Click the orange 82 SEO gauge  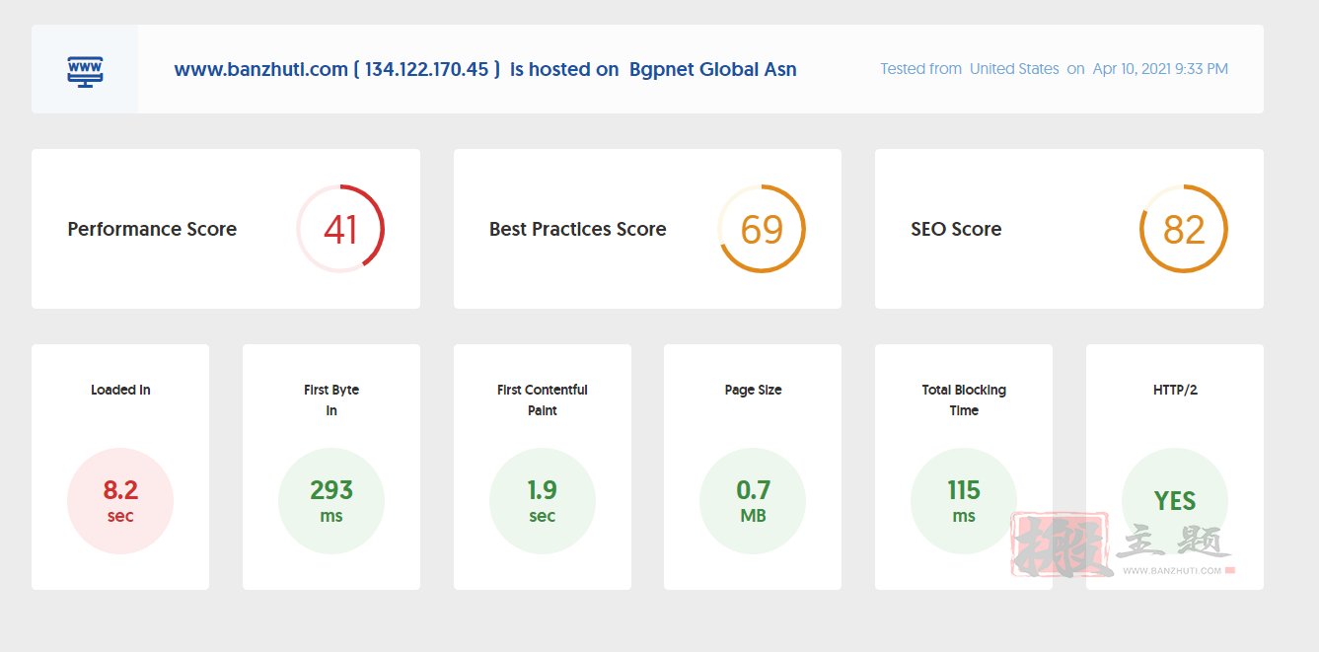click(x=1184, y=229)
